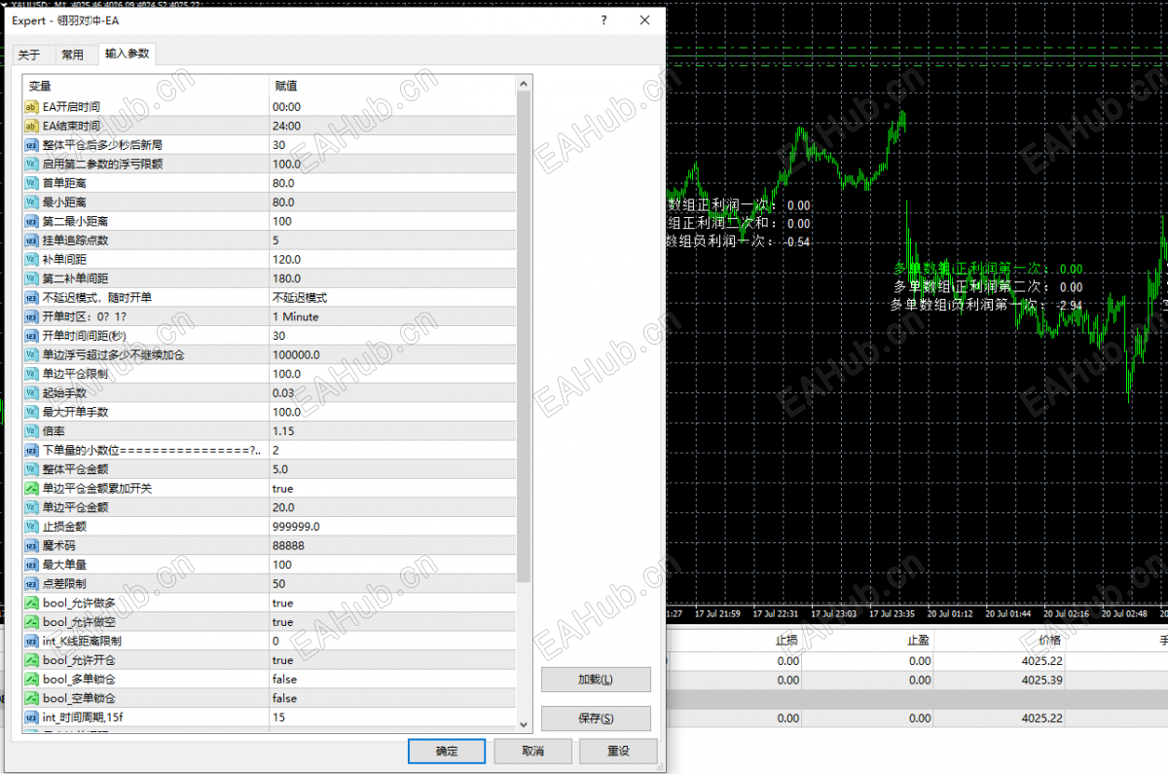Select the 最大开单手数 variable name
Screen dimensions: 1168x774
tap(75, 412)
